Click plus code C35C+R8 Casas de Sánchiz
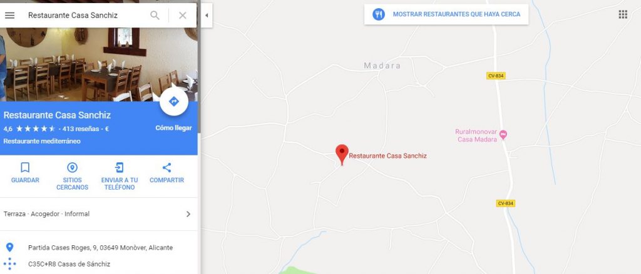 [x=69, y=264]
